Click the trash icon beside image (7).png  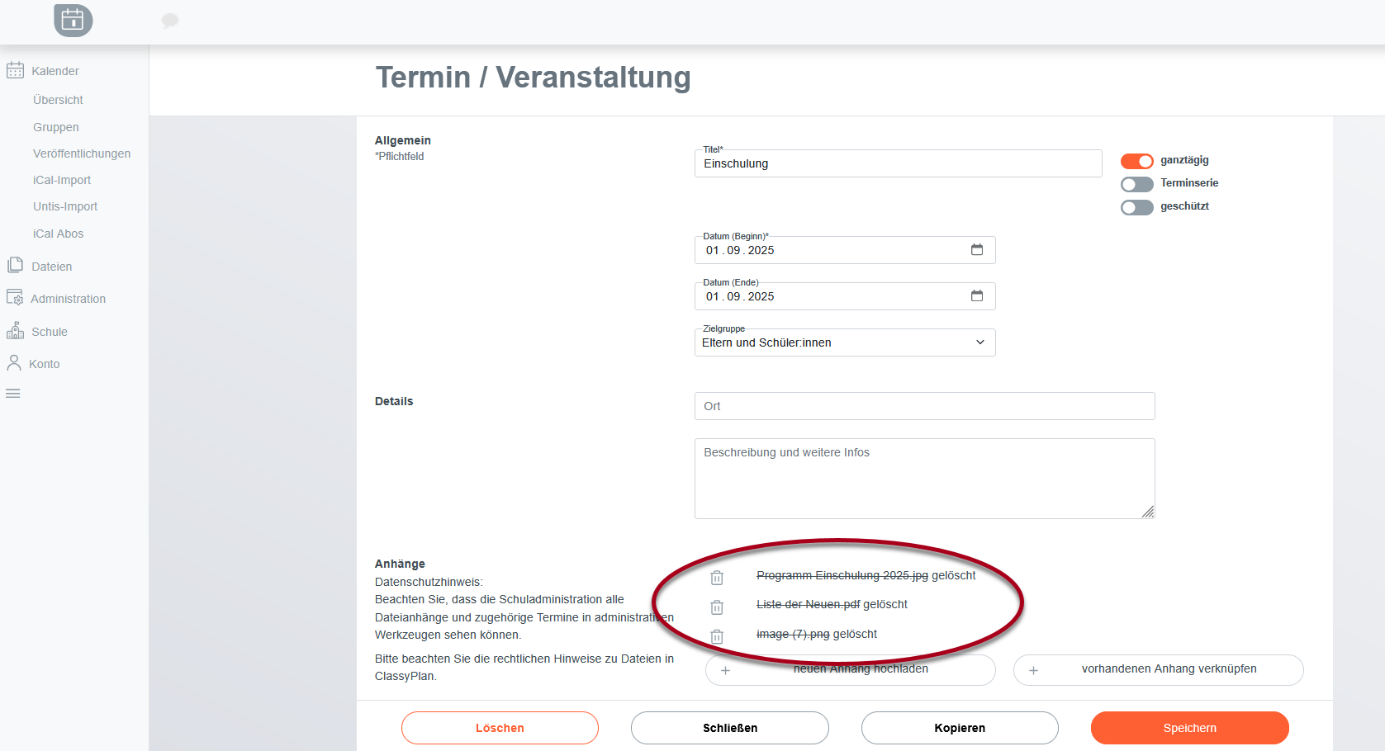(x=716, y=636)
